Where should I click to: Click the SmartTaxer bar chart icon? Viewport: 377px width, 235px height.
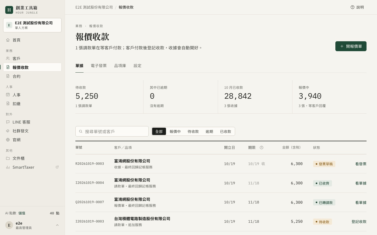(8, 167)
